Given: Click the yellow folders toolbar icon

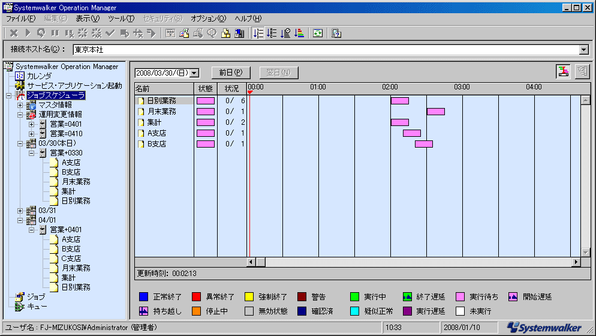Looking at the screenshot, I should click(x=226, y=34).
